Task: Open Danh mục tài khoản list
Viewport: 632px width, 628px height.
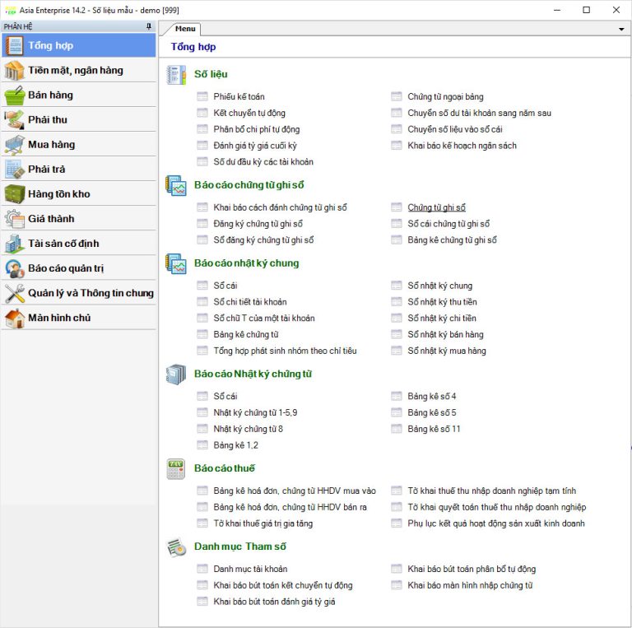Action: [x=250, y=569]
